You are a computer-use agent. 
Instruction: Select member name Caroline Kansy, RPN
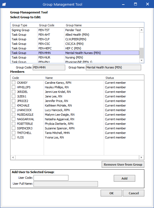point(58,83)
